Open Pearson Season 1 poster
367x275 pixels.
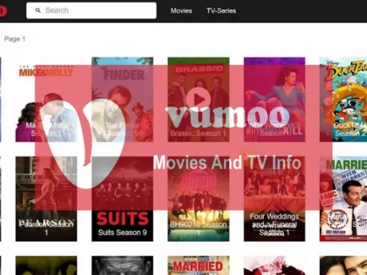[46, 199]
